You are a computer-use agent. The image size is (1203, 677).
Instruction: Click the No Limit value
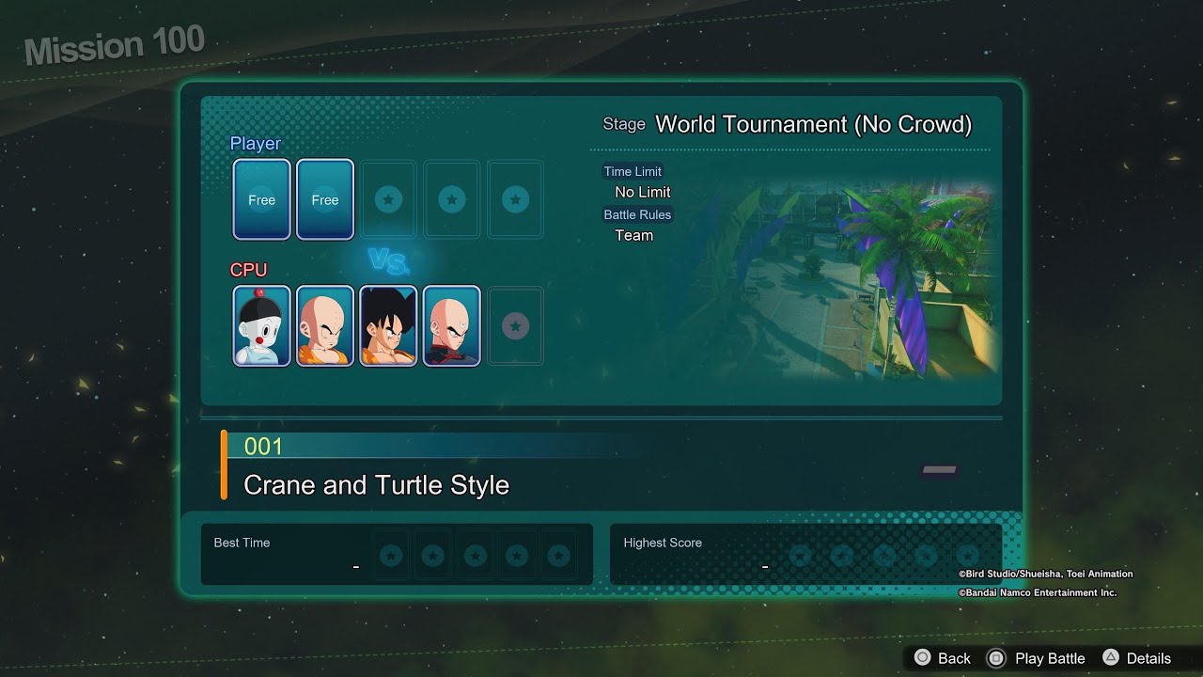(x=643, y=192)
